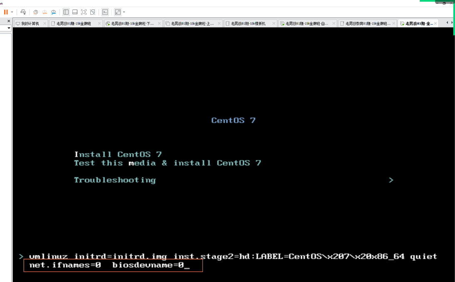Take a snapshot of this virtual machine
Viewport: 455px width, 282px height.
coord(36,12)
